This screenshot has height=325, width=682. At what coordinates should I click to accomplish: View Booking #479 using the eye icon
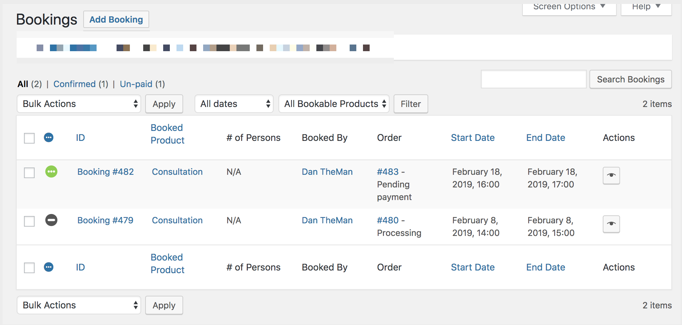[x=611, y=224]
